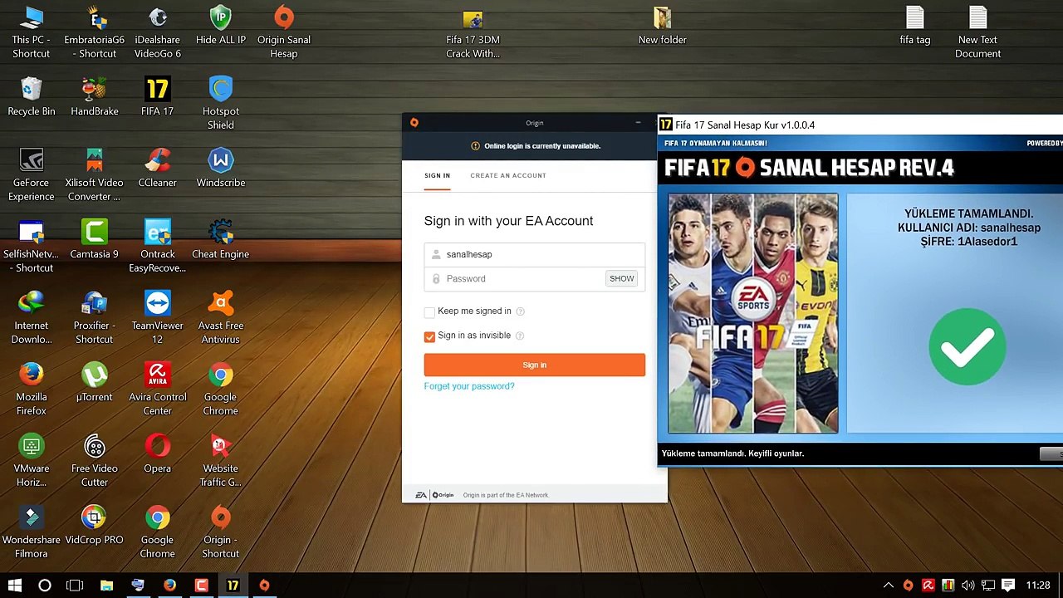Click the Wondershare Filmora desktop icon
The height and width of the screenshot is (598, 1063).
(x=31, y=533)
